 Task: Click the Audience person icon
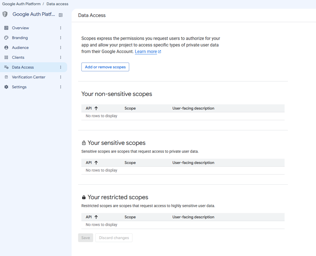(x=6, y=48)
